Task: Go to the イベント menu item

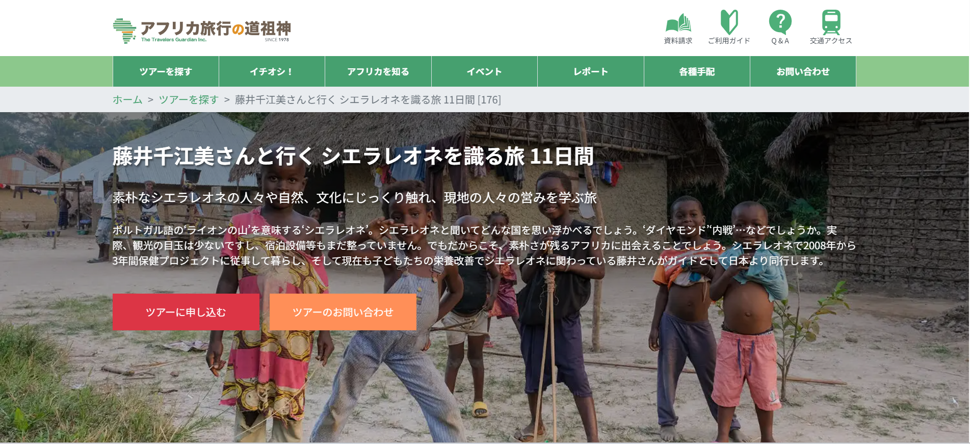Action: (484, 71)
